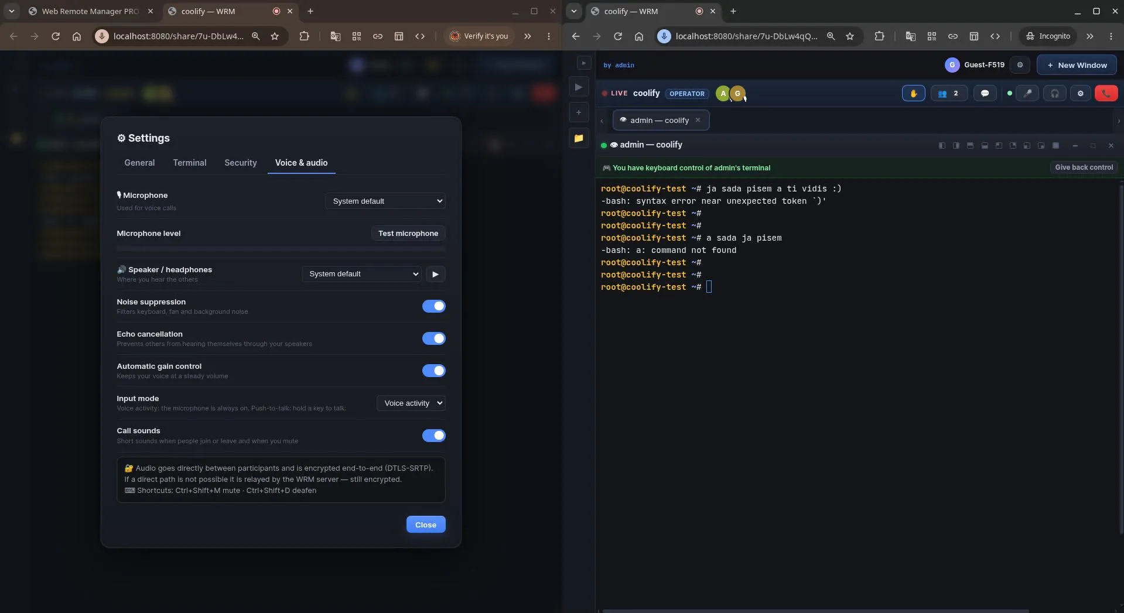Switch to Web Remote Manager PRO browser tab
Viewport: 1124px width, 613px height.
(x=91, y=11)
